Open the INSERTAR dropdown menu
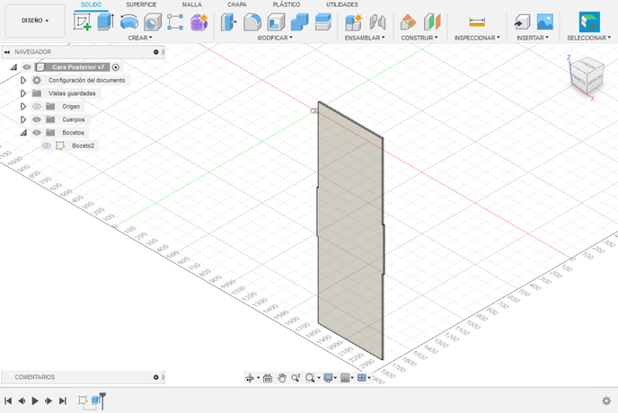 tap(533, 38)
